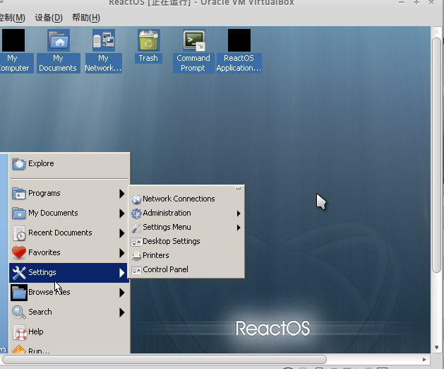This screenshot has height=369, width=444.
Task: Click the My Documents folder icon in the start menu
Action: pos(19,213)
